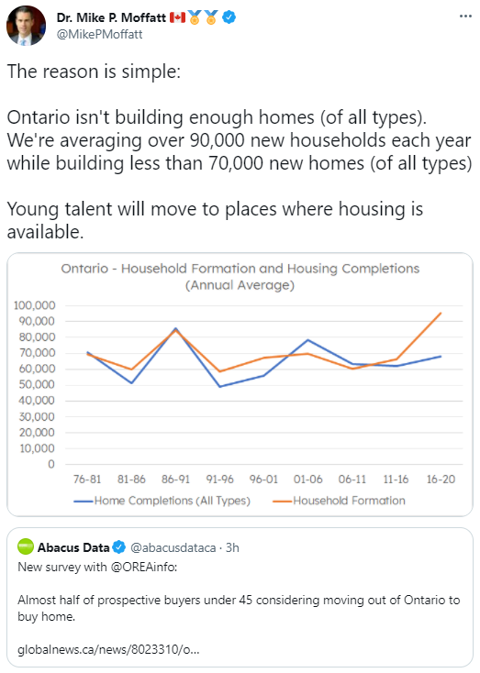Open the Abacus Data account name
This screenshot has width=480, height=673.
point(73,547)
